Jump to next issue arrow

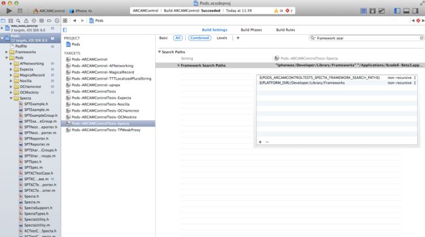(423, 20)
